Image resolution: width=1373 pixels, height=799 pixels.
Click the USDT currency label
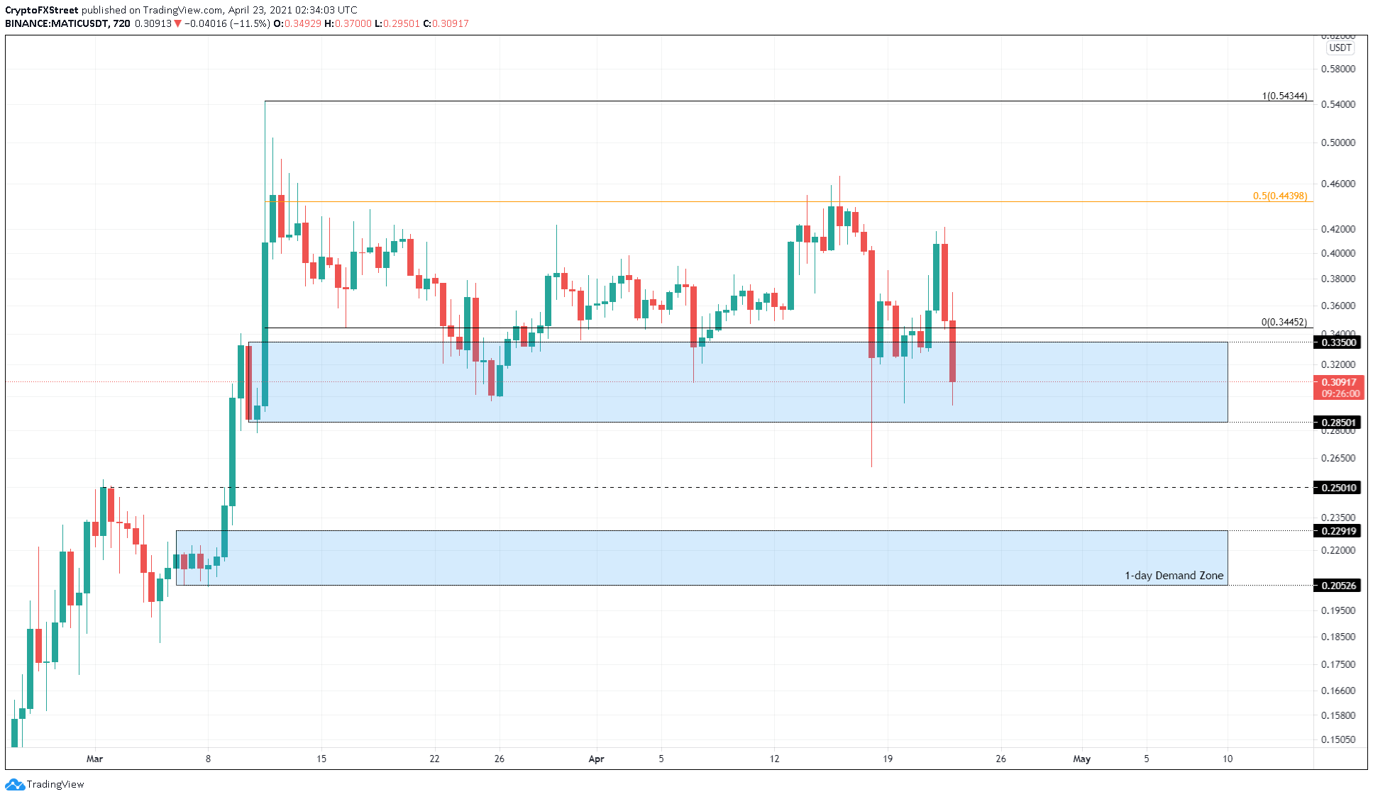1340,48
